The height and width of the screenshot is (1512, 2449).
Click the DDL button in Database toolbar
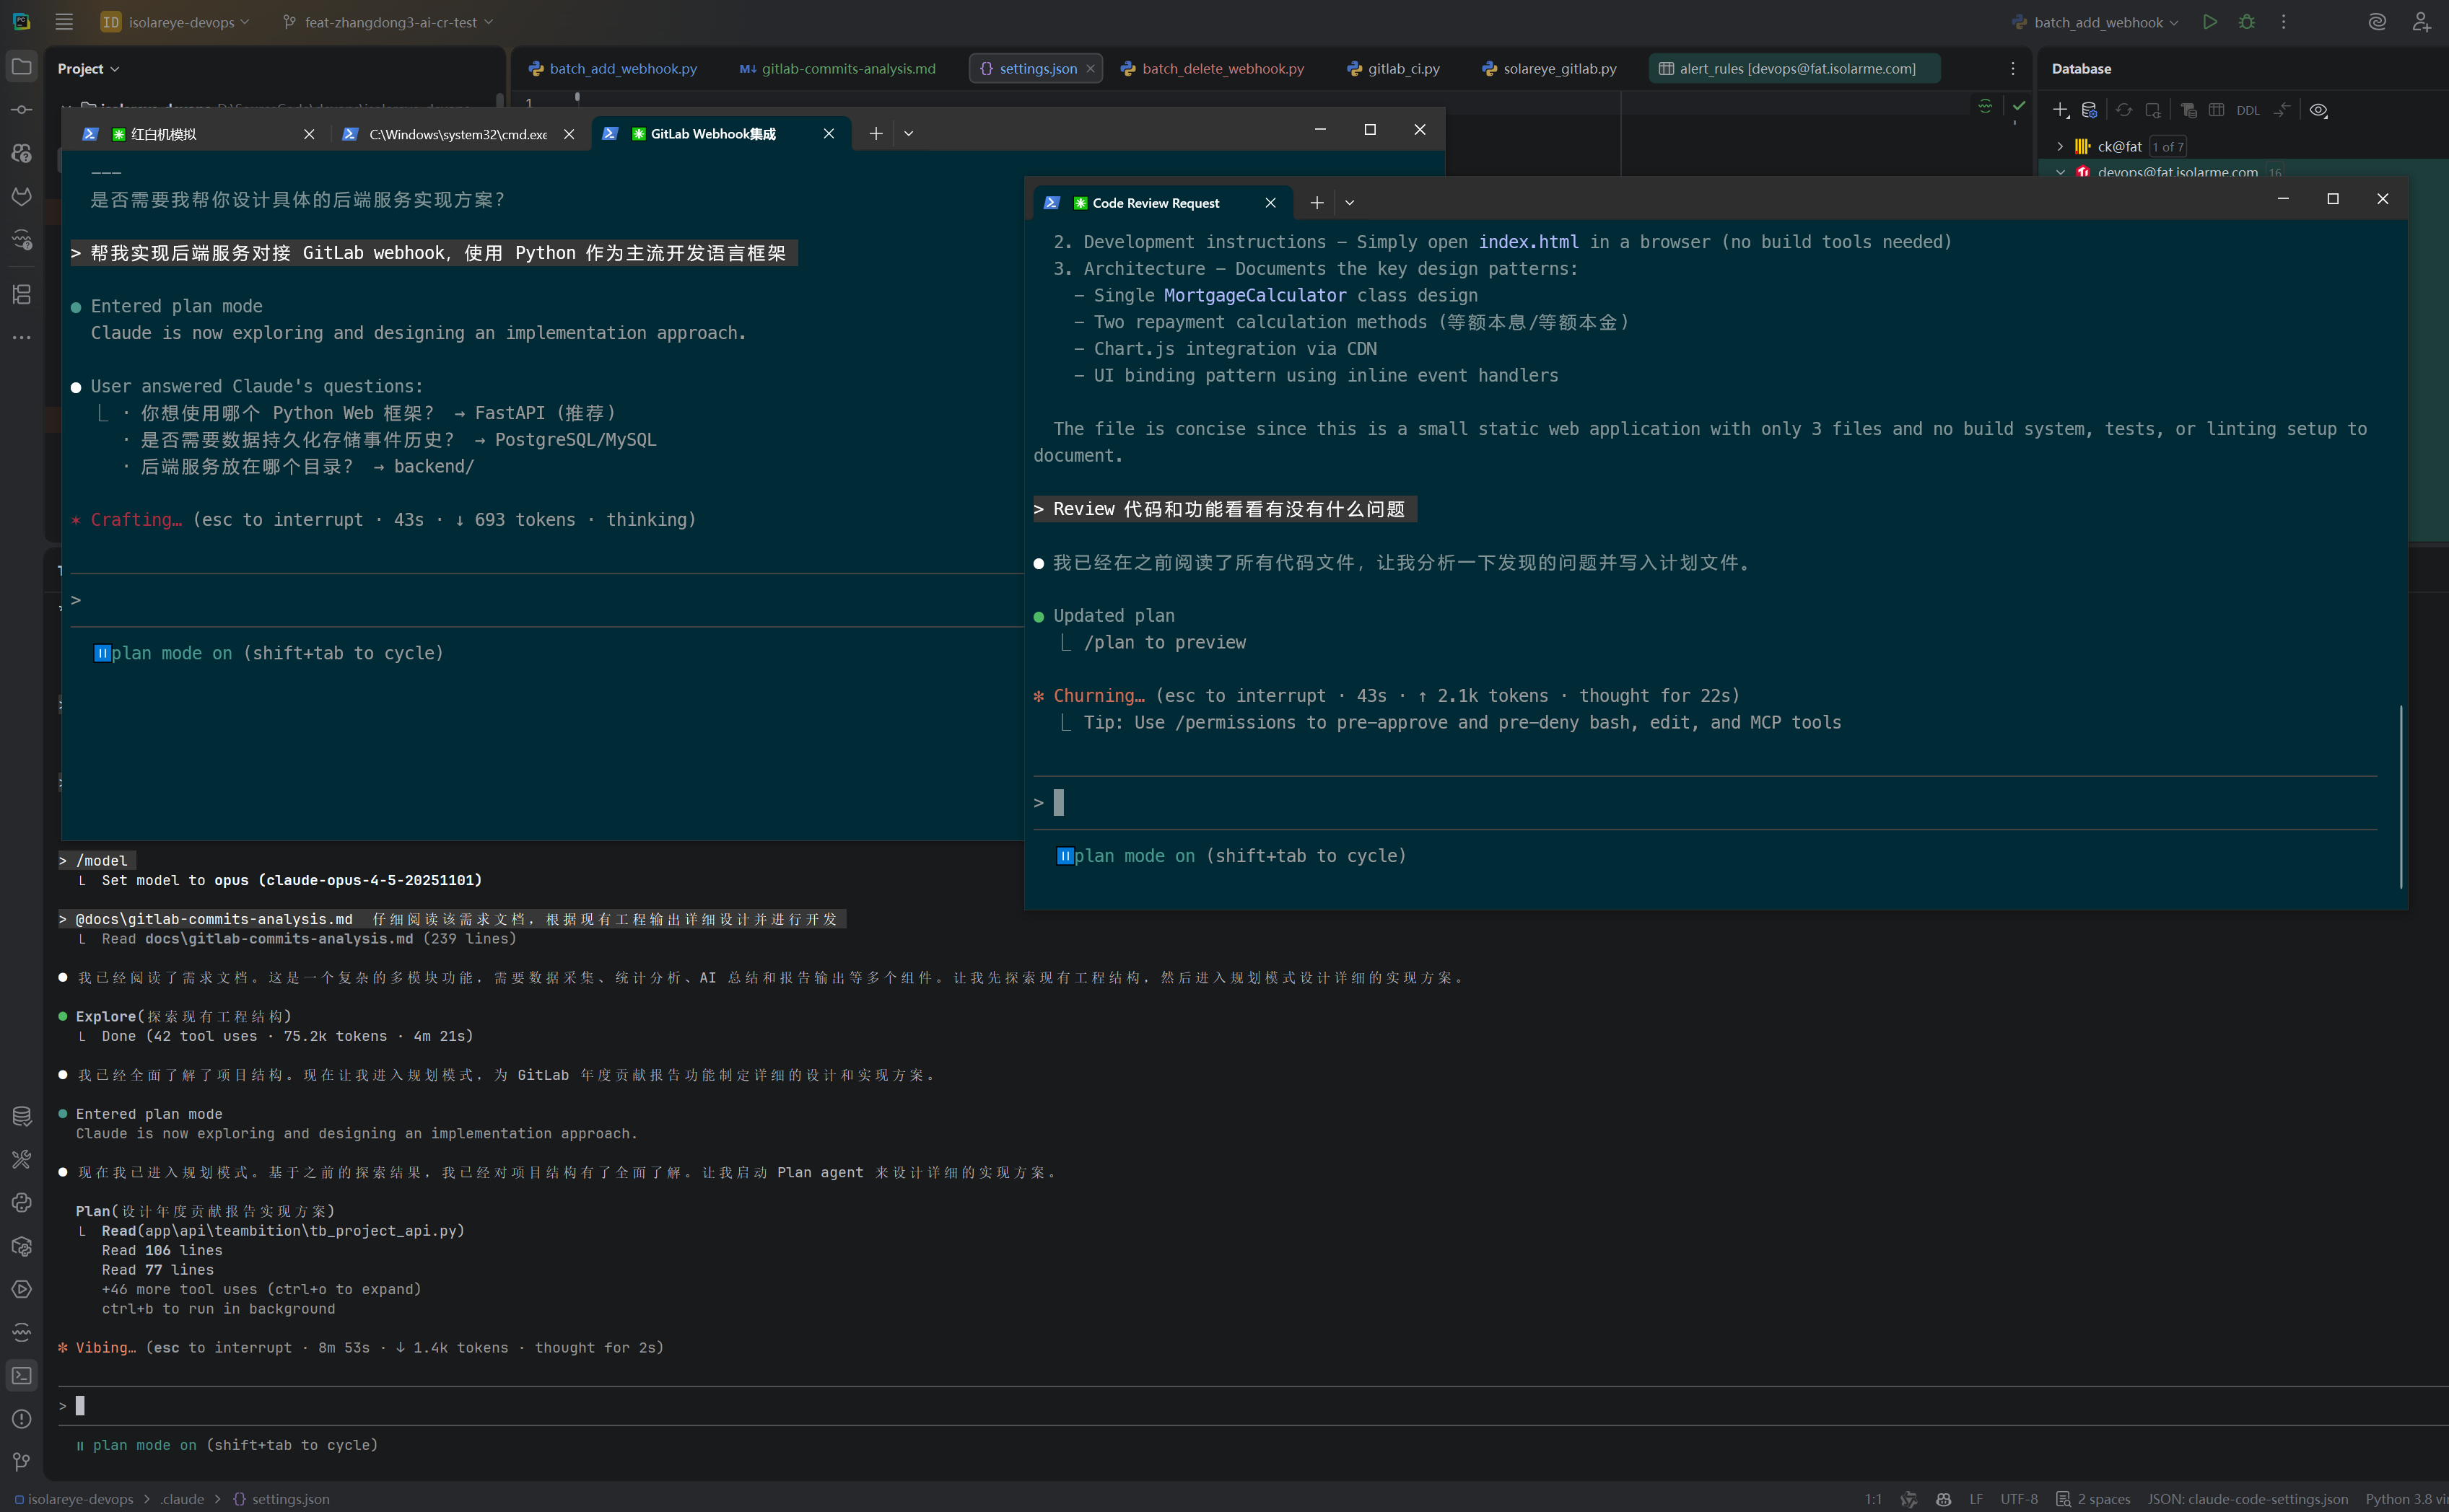point(2247,110)
